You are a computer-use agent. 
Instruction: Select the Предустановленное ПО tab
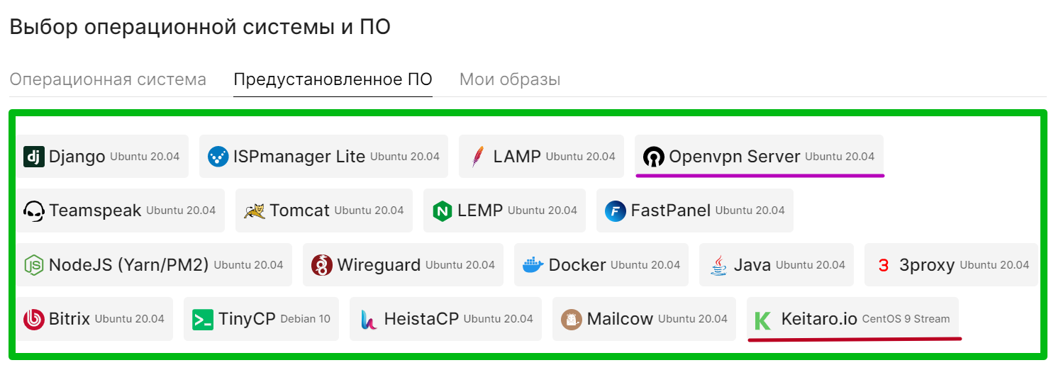point(333,79)
